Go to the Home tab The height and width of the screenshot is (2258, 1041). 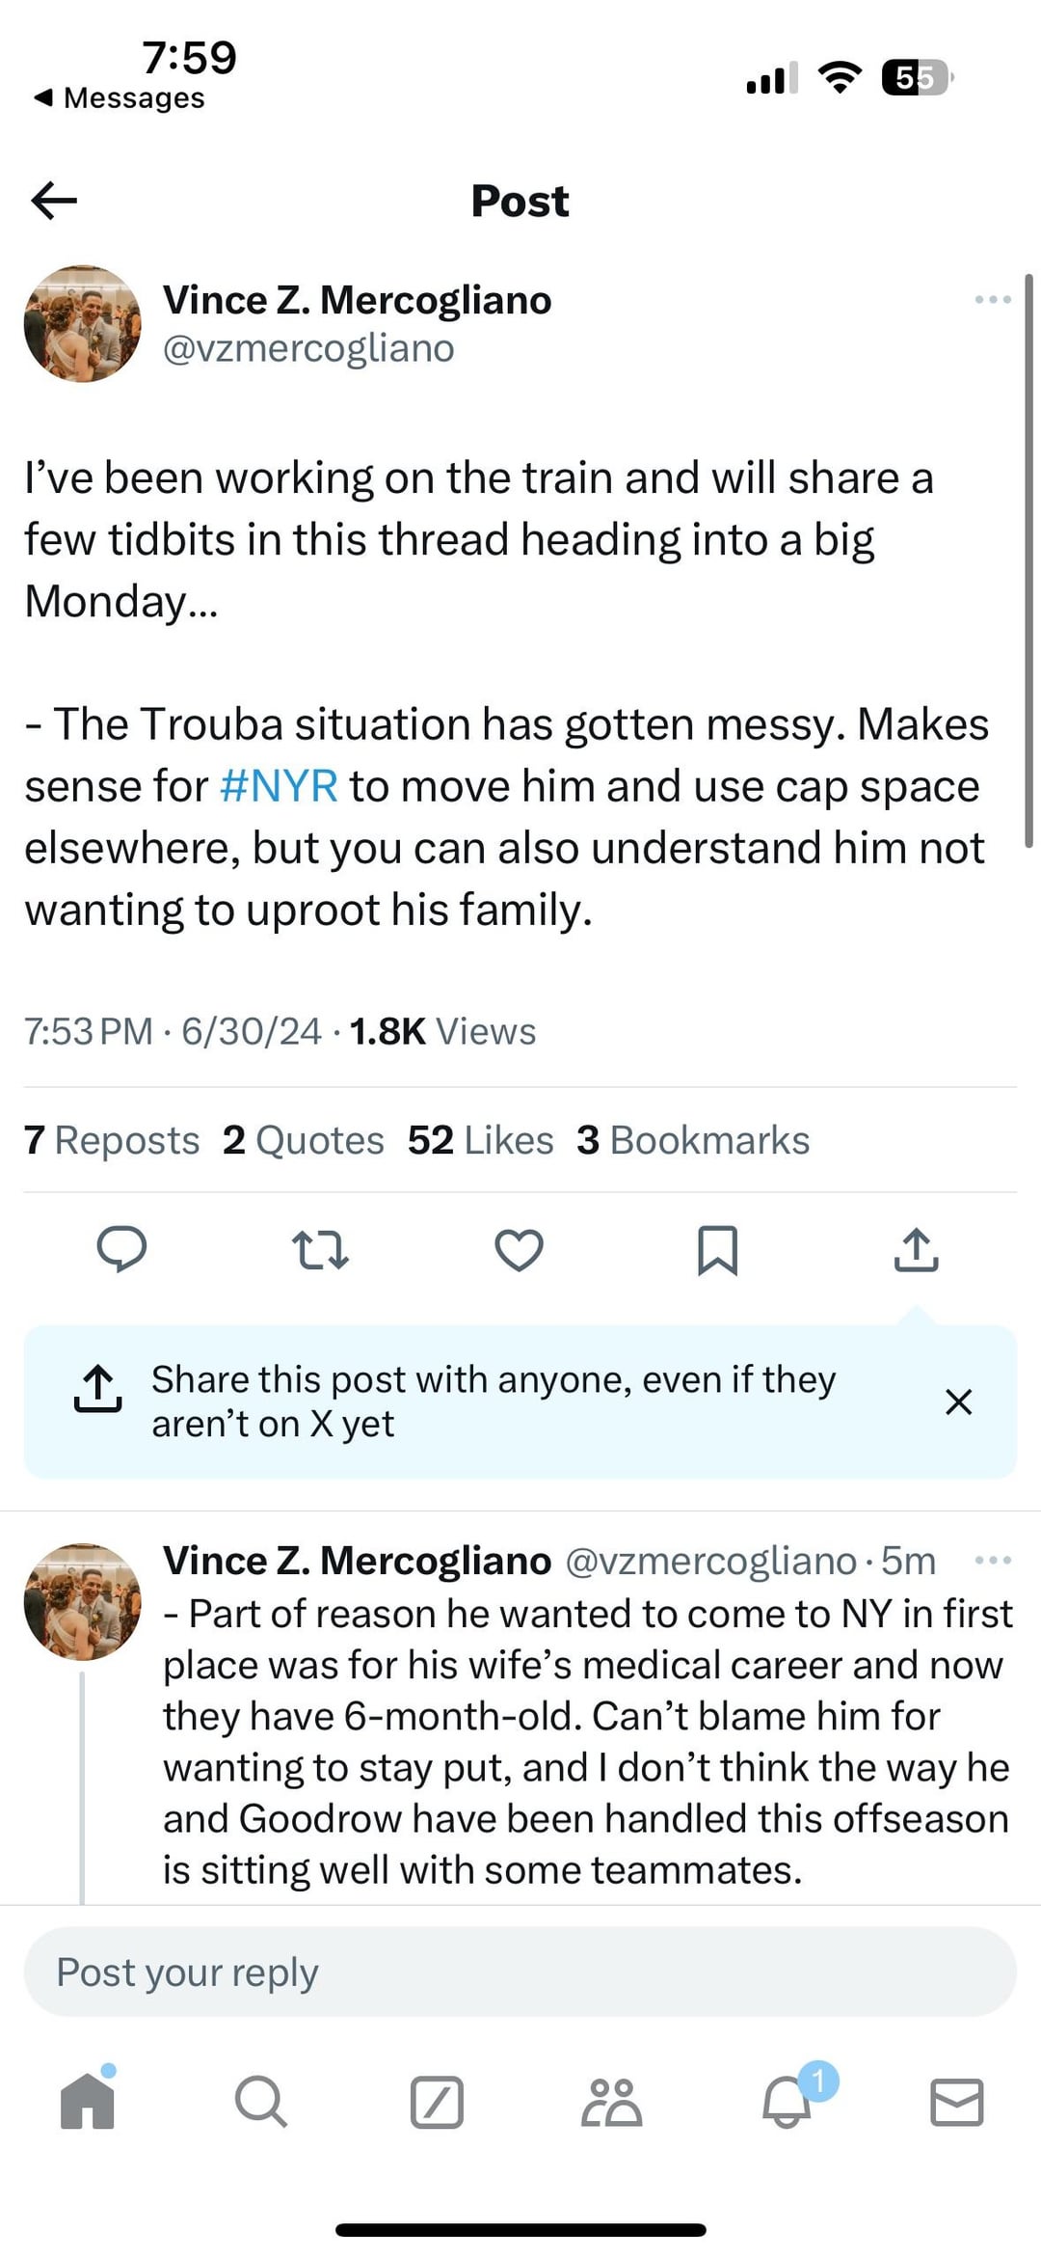coord(88,2103)
